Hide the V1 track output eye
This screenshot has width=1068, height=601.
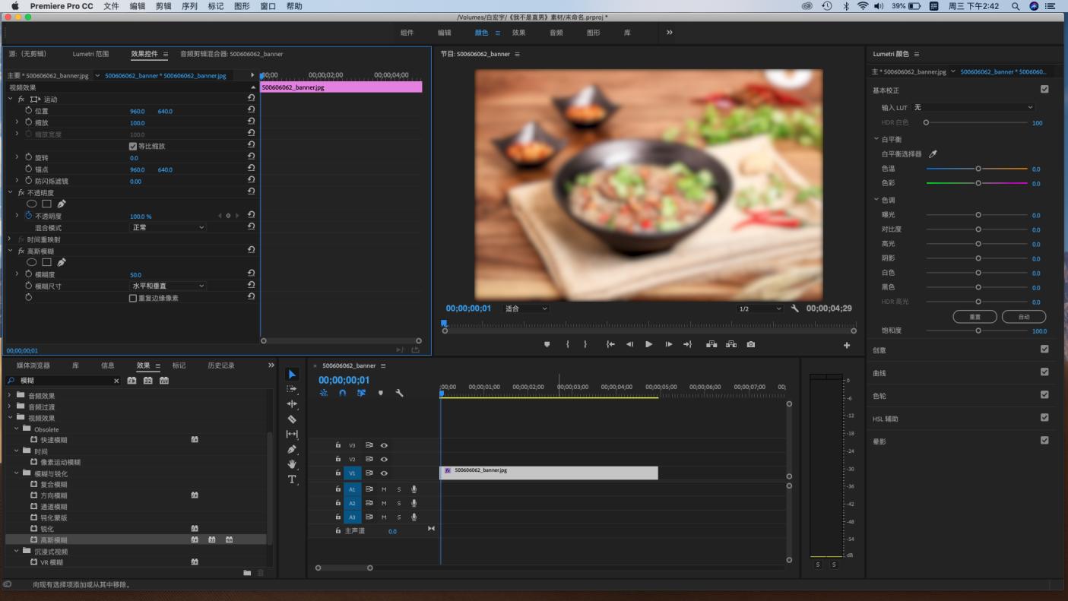click(384, 473)
